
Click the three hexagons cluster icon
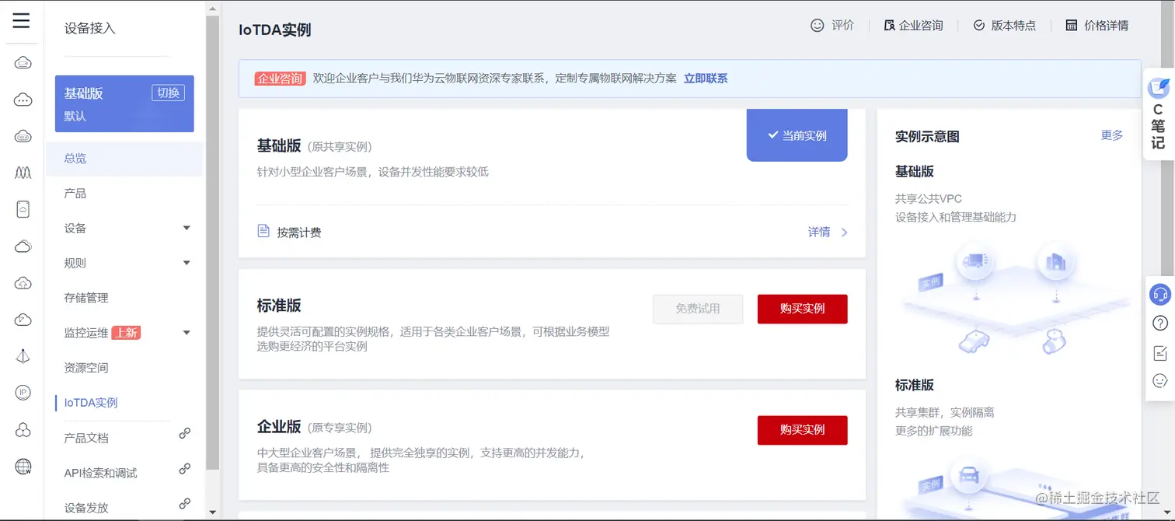23,429
